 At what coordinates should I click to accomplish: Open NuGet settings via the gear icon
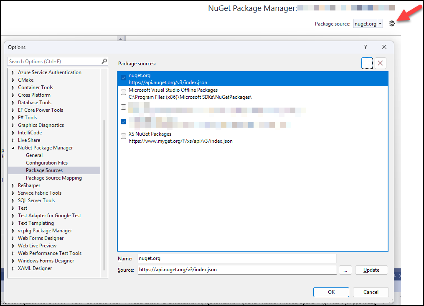392,23
